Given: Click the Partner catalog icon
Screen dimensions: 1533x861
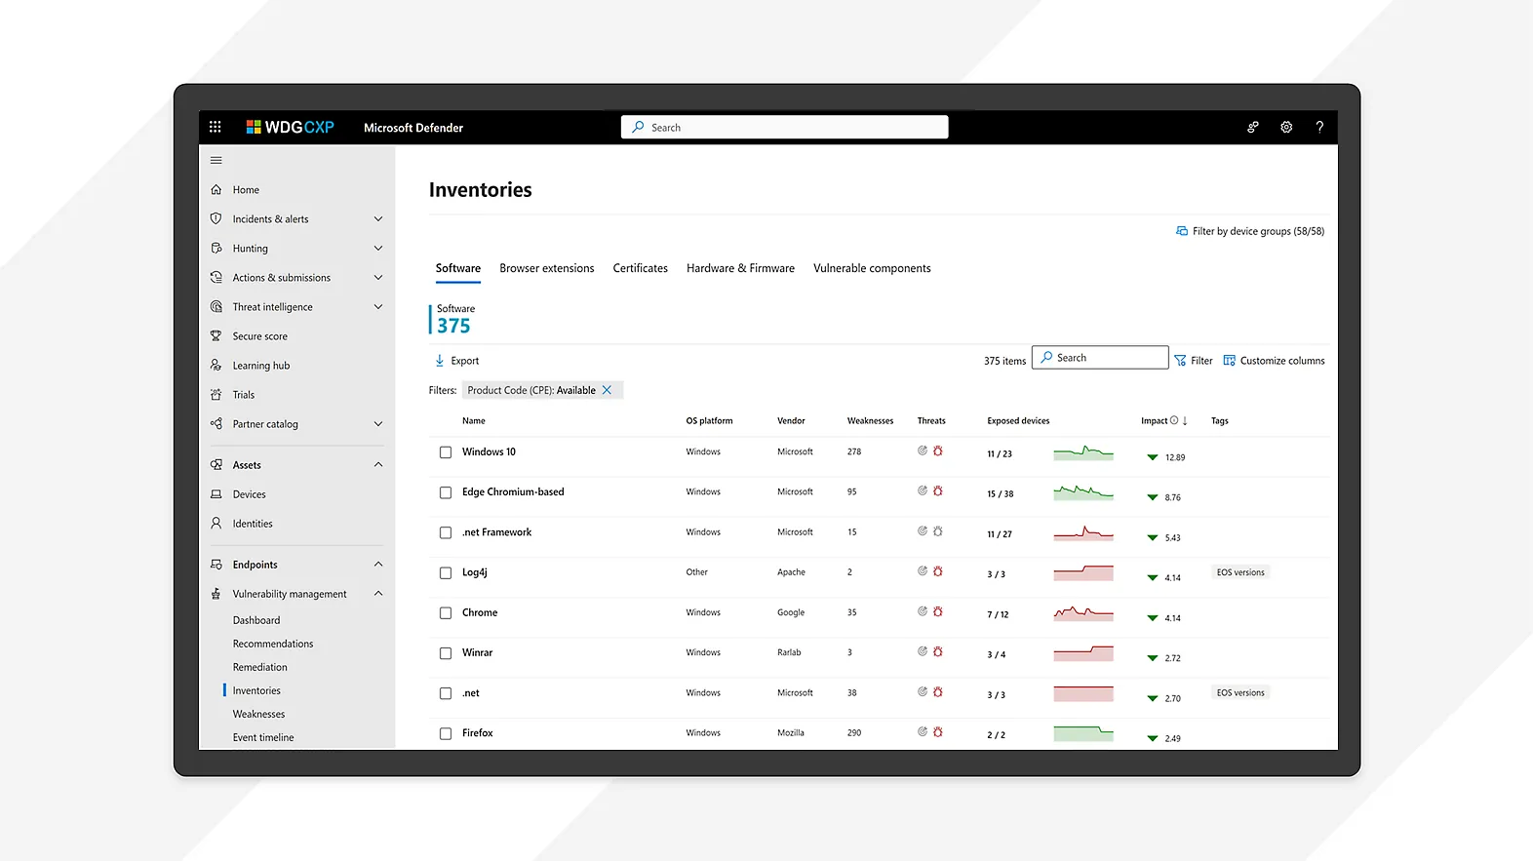Looking at the screenshot, I should click(x=216, y=424).
